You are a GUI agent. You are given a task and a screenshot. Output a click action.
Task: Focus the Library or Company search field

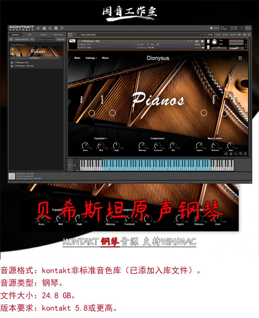[x=45, y=39]
